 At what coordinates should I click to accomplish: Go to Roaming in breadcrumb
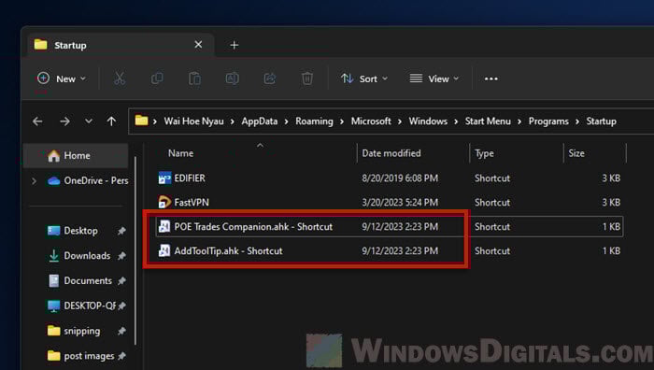point(314,121)
